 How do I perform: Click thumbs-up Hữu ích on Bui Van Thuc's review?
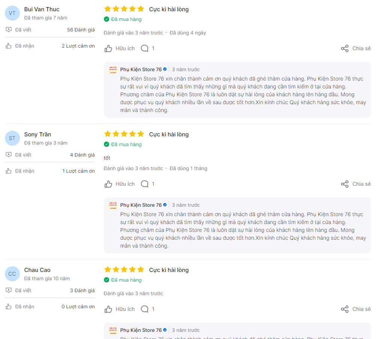point(120,48)
